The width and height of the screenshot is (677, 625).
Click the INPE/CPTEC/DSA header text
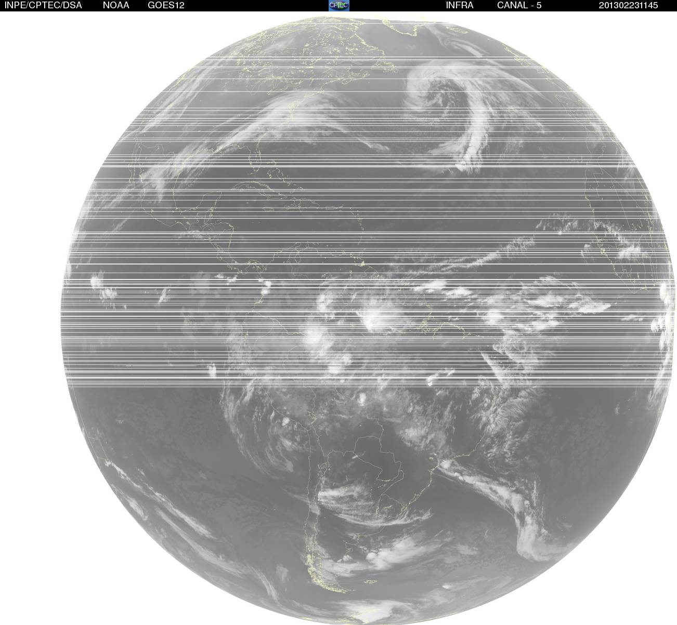(43, 5)
